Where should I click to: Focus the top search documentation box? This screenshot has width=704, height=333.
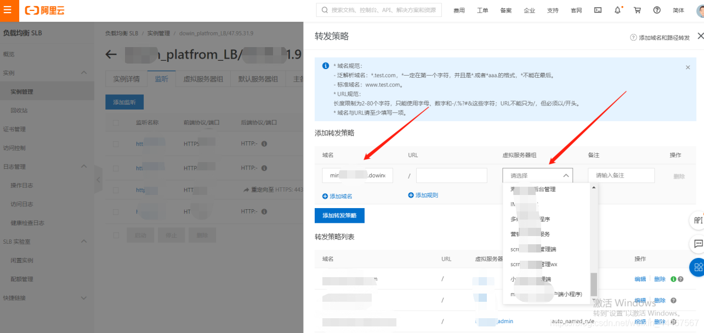click(x=379, y=10)
